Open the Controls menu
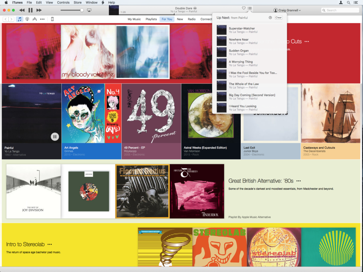363x272 pixels. [x=63, y=3]
